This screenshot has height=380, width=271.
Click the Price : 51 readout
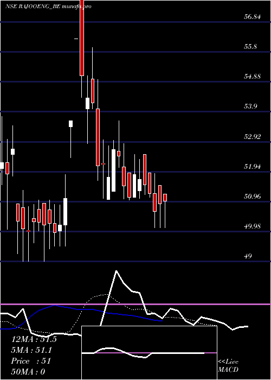[31, 360]
